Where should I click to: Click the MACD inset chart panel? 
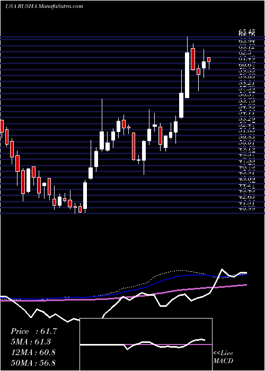click(x=146, y=344)
